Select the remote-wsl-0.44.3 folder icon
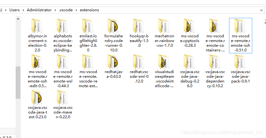 (x=62, y=62)
